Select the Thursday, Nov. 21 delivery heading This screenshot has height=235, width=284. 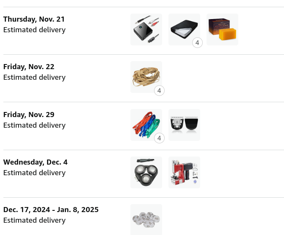(x=34, y=19)
